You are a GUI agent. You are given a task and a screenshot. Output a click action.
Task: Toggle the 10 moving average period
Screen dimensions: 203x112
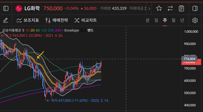tap(27, 30)
